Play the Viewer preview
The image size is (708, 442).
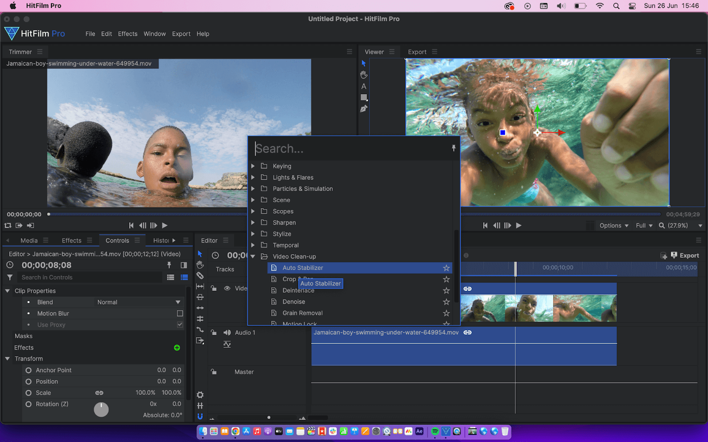pos(519,225)
